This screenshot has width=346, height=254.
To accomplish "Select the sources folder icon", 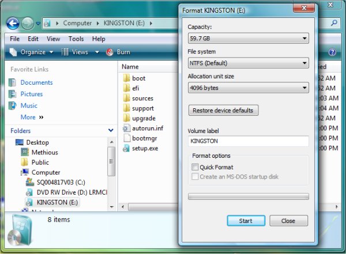I will (127, 98).
